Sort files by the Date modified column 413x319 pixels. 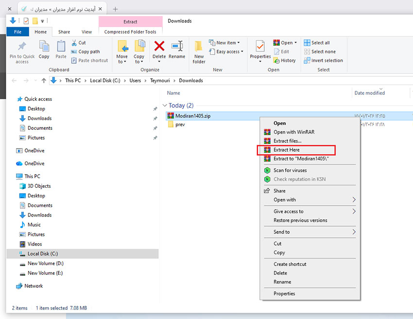369,93
